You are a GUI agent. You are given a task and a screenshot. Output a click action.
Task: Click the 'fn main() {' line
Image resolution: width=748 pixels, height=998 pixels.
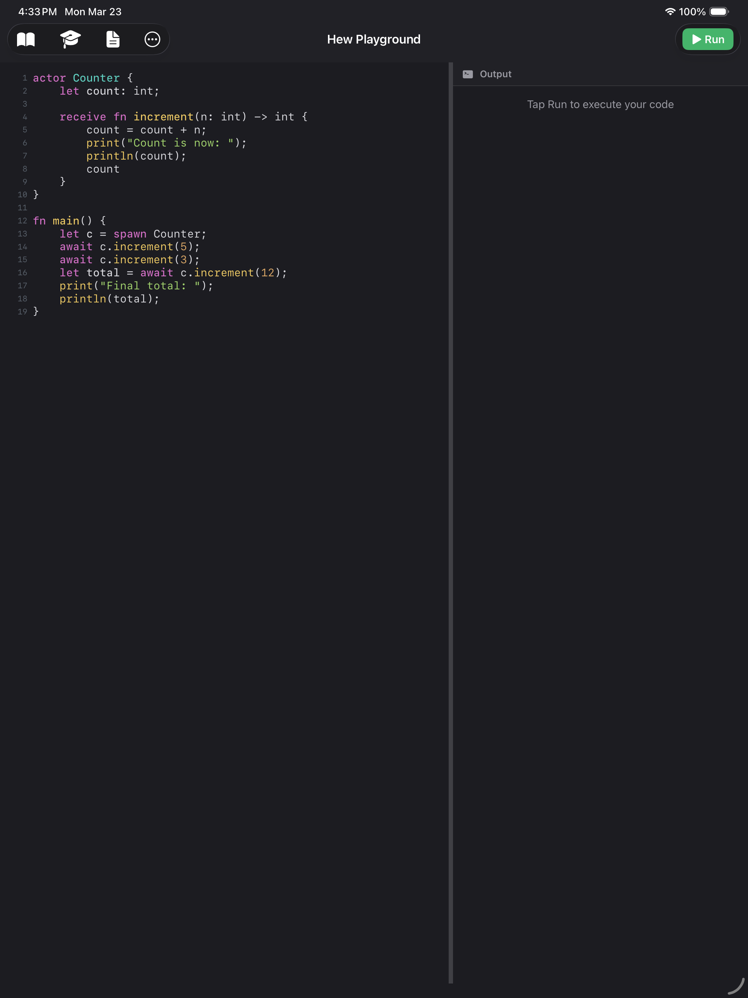(70, 221)
